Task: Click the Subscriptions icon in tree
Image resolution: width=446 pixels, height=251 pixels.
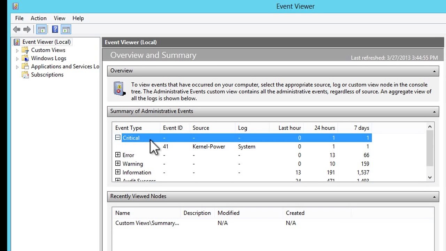Action: pos(25,75)
